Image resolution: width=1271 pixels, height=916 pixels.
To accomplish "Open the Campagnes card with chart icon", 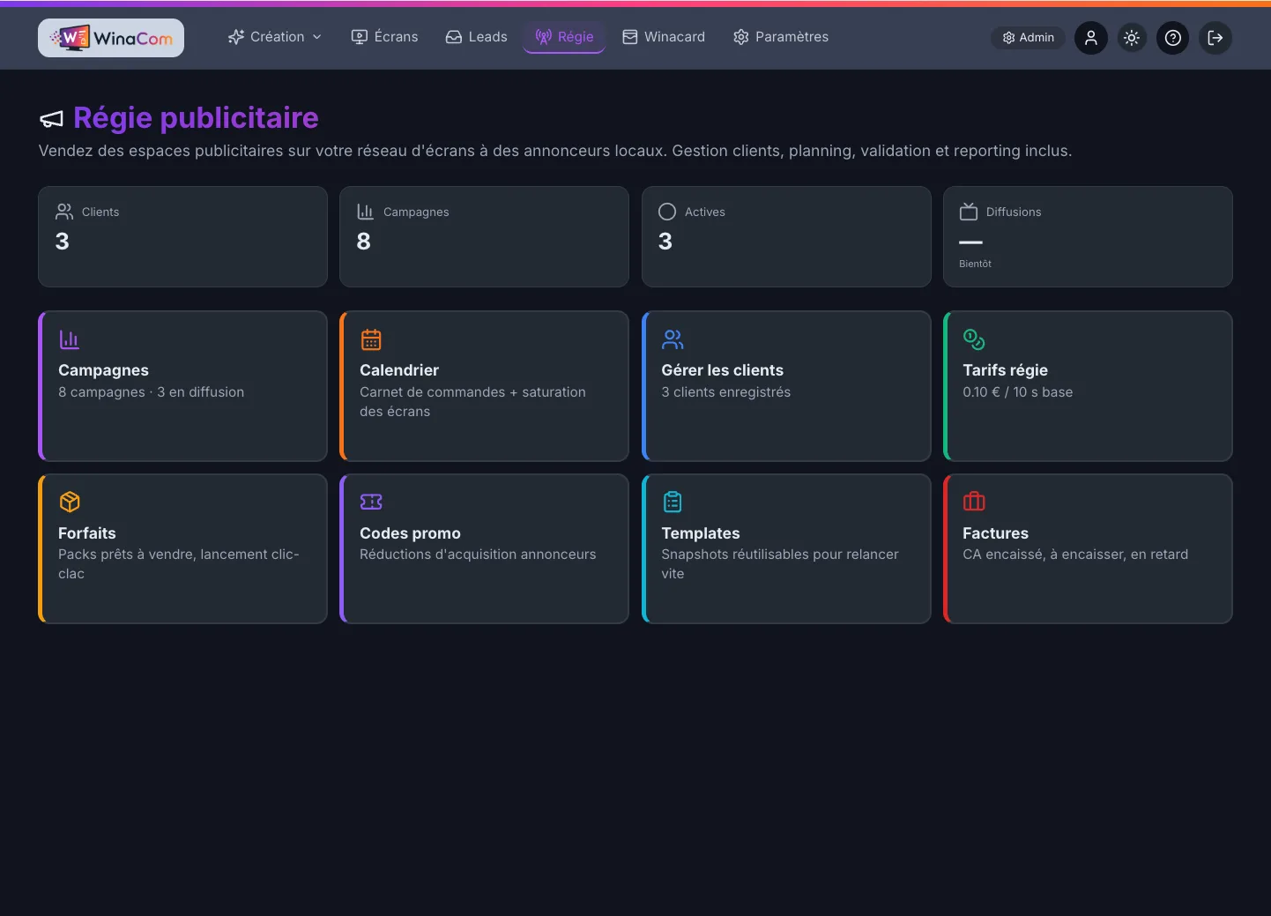I will (x=182, y=385).
